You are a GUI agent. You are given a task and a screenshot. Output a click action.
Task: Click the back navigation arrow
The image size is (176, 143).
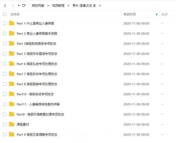tap(5, 5)
